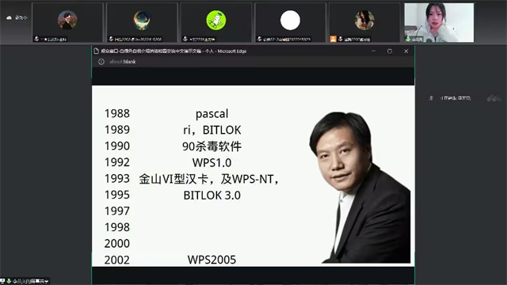
Task: Maximize the Microsoft Edge shared window
Action: pos(390,51)
